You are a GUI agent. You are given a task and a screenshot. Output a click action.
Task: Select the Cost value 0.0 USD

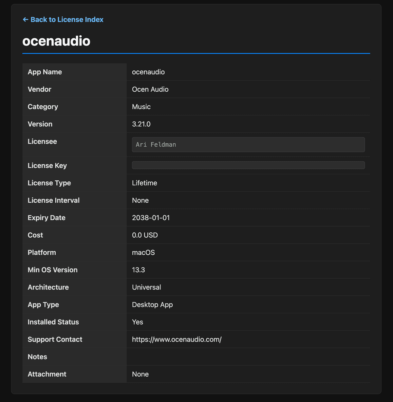(145, 235)
